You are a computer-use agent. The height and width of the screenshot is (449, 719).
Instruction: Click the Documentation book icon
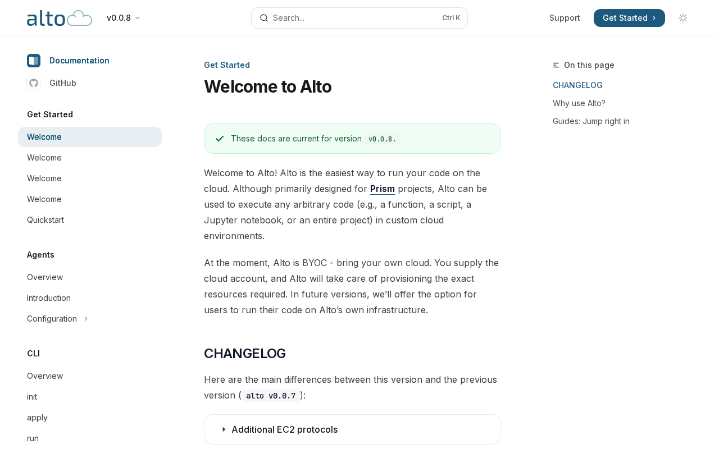34,61
